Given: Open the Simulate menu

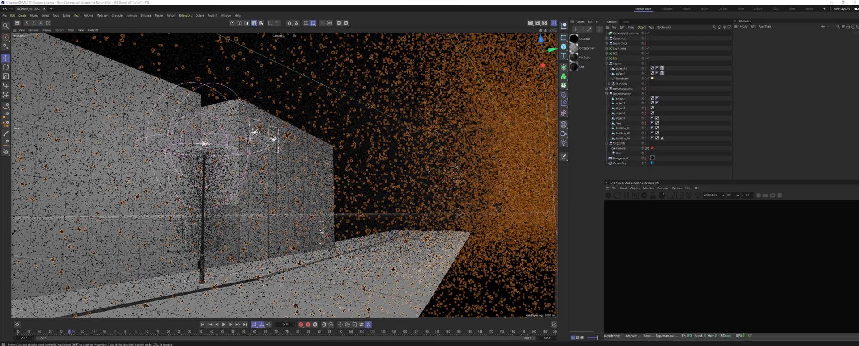Looking at the screenshot, I should [146, 15].
